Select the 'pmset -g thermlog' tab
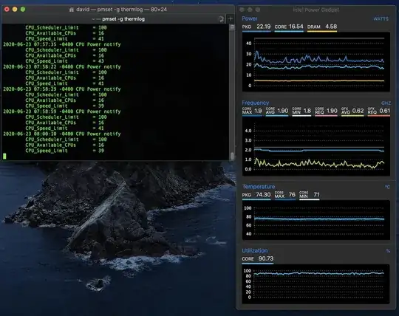 pos(118,19)
